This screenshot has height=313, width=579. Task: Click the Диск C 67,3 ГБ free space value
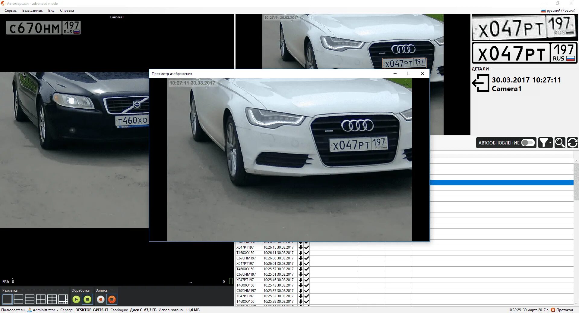[x=143, y=310]
